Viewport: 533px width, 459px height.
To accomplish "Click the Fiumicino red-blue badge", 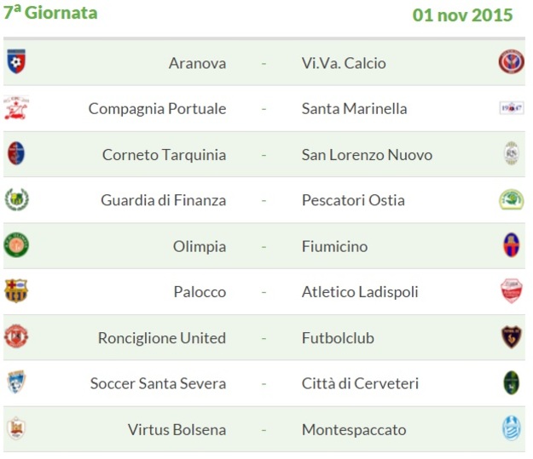I will (x=511, y=244).
